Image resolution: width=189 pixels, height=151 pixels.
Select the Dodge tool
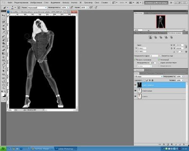(3, 60)
